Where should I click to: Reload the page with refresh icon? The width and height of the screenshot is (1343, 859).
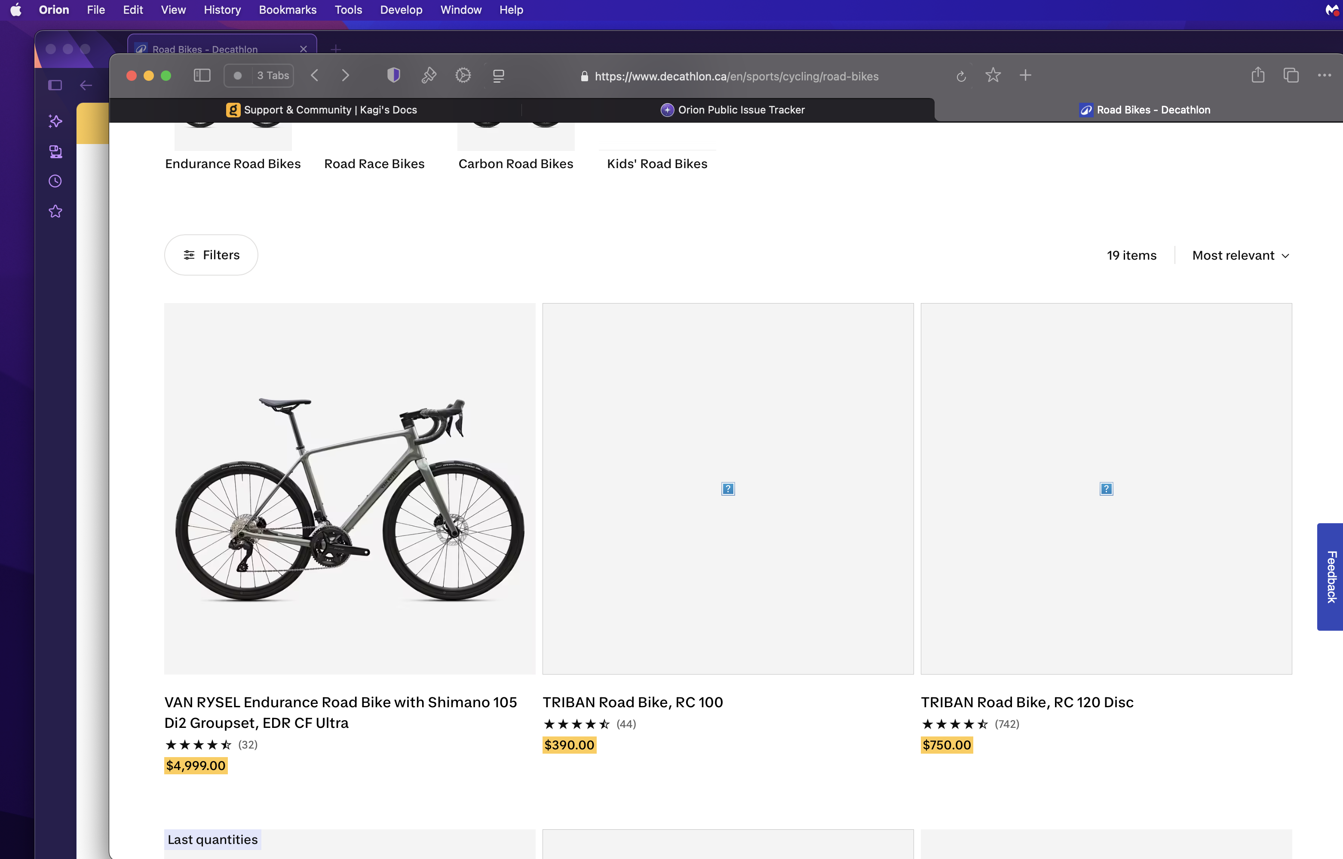click(961, 77)
